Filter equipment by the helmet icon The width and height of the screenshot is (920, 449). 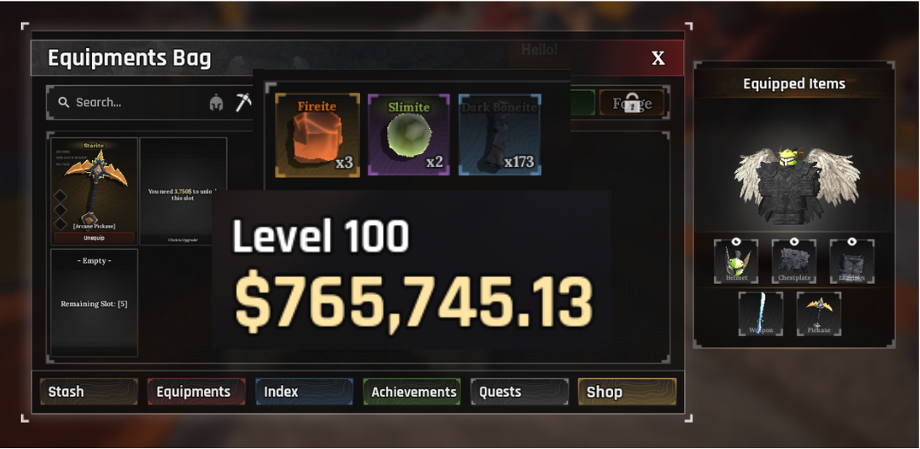(217, 103)
